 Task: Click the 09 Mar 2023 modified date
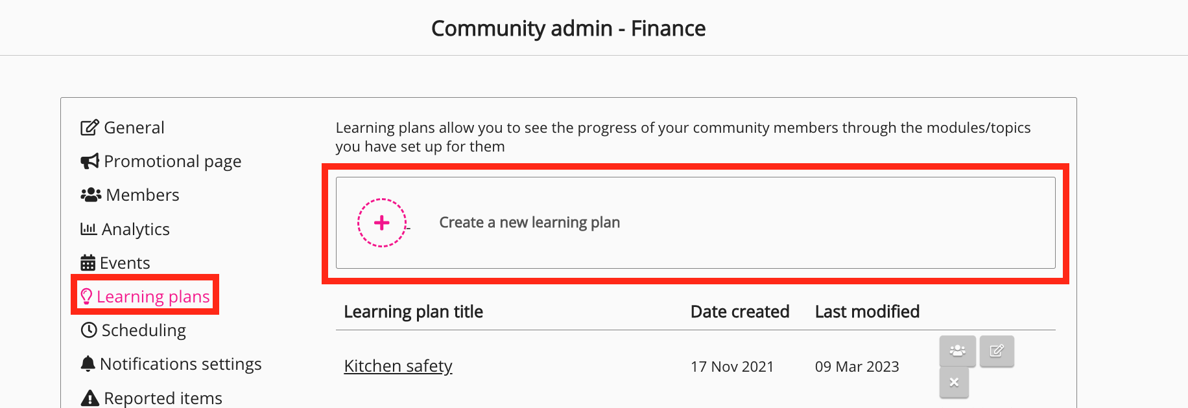[x=857, y=367]
